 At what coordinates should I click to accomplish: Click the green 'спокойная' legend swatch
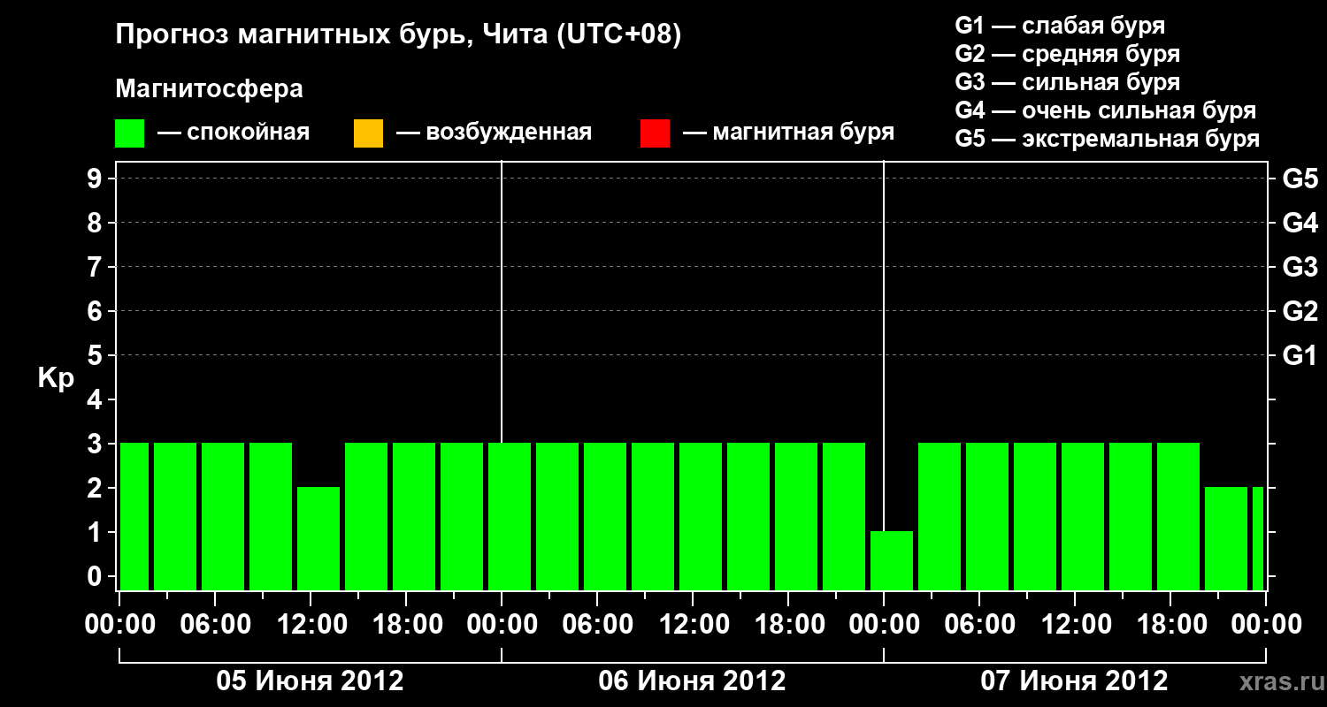(130, 133)
